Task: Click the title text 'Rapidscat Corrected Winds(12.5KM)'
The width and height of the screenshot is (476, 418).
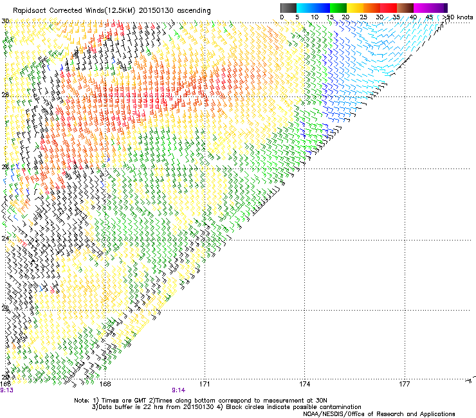Action: coord(74,11)
